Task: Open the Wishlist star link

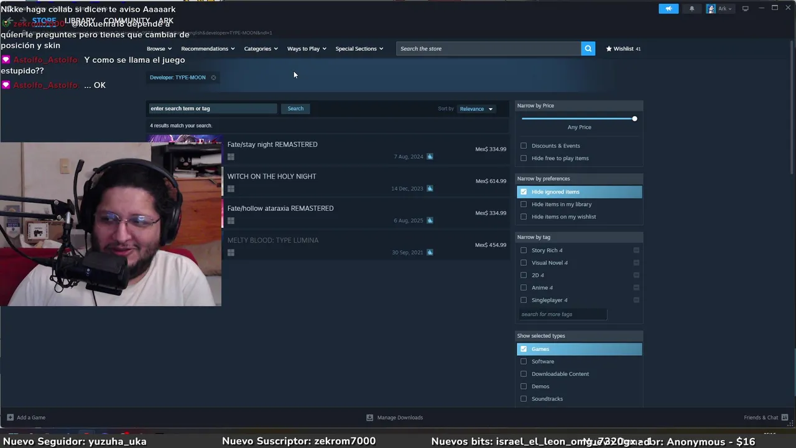Action: tap(623, 49)
